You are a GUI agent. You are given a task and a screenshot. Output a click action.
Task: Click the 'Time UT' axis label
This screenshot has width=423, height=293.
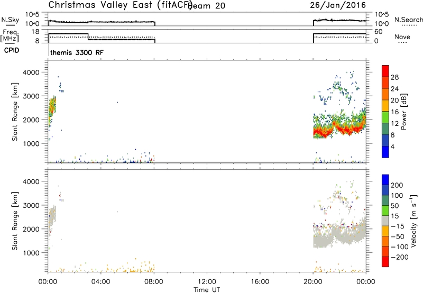coord(207,290)
